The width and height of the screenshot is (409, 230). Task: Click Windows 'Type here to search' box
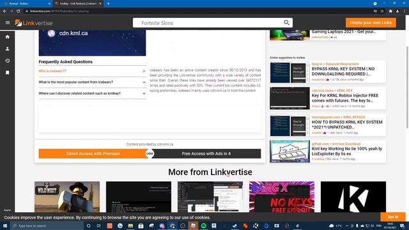(47, 226)
